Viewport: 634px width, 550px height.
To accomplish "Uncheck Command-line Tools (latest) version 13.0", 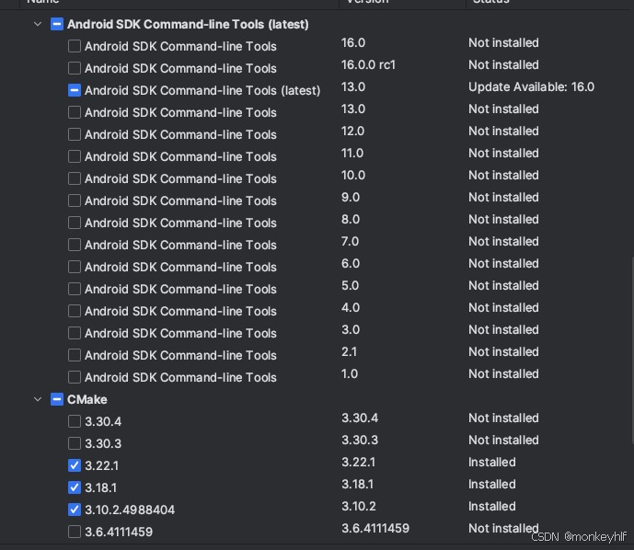I will [x=75, y=90].
